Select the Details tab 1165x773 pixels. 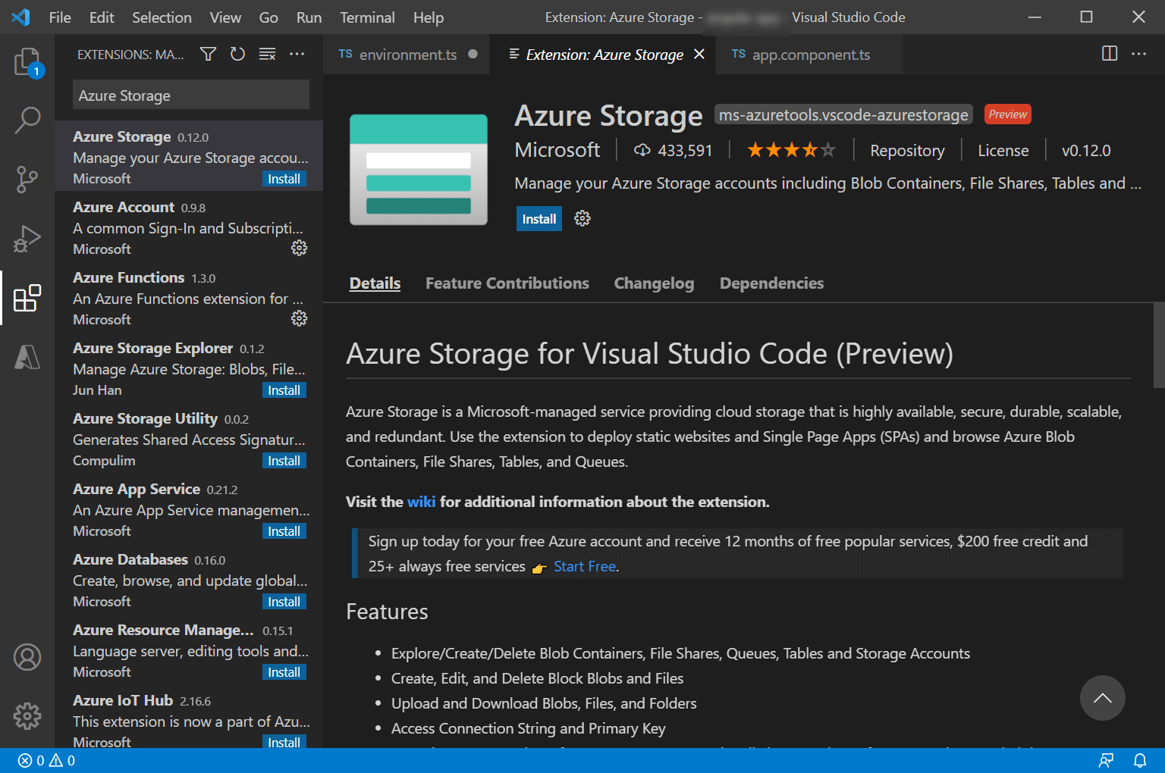pyautogui.click(x=375, y=283)
